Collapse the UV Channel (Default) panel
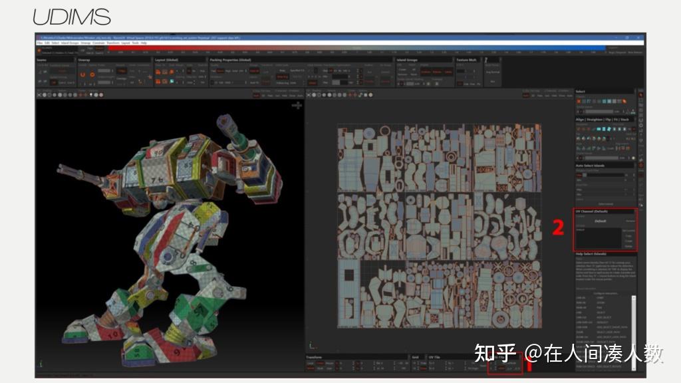Screen dimensions: 681x383 coord(599,211)
